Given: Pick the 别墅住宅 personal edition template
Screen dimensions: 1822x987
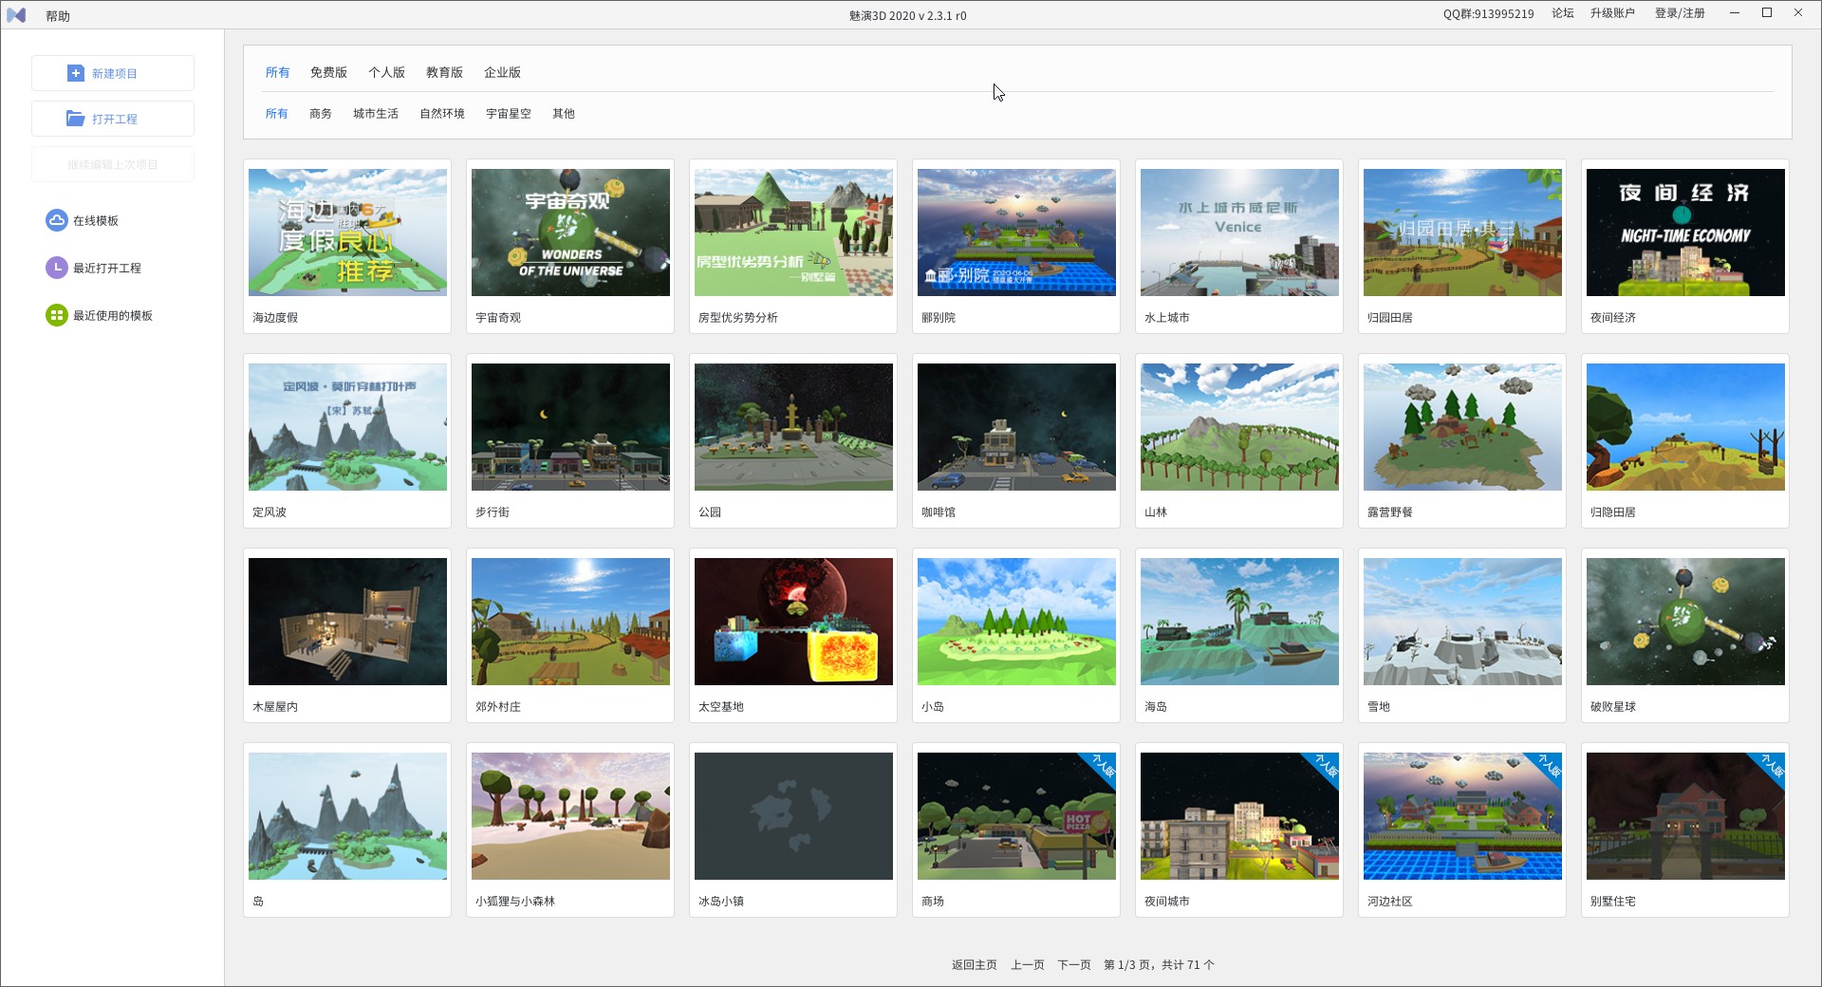Looking at the screenshot, I should [1685, 816].
